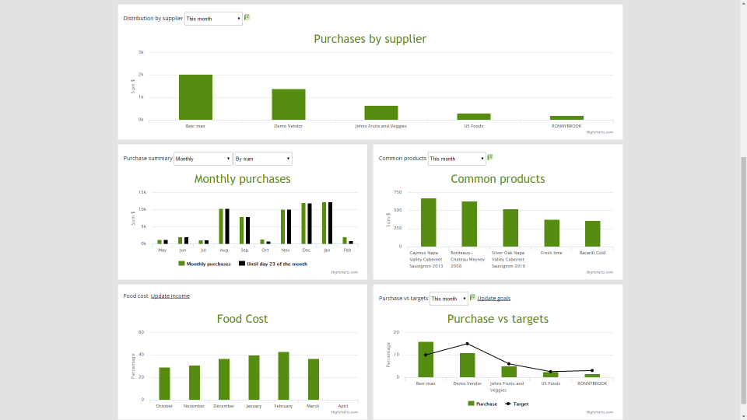The image size is (747, 420).
Task: Click the scrollbar down arrow
Action: (743, 416)
